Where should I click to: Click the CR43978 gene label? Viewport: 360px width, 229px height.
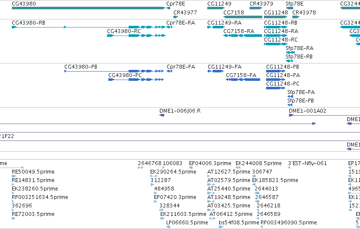coord(304,12)
